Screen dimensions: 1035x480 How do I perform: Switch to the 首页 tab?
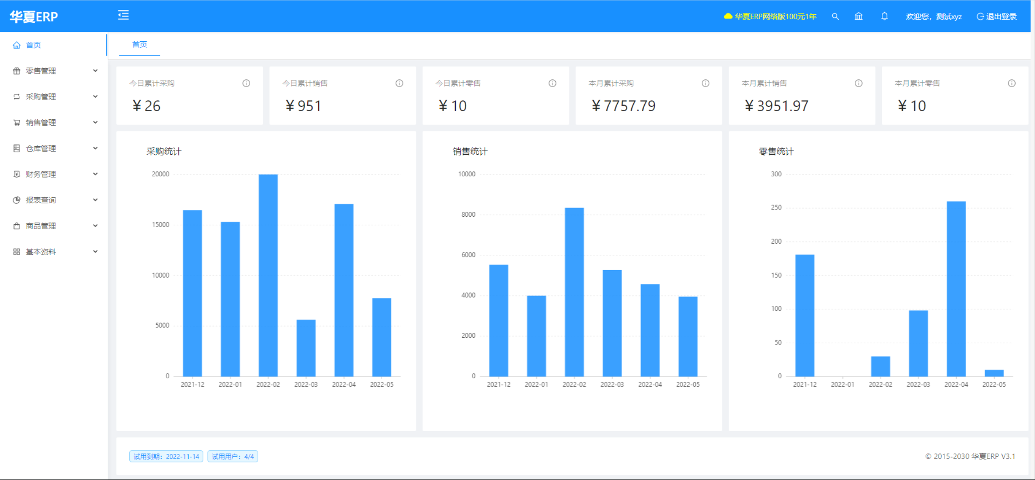139,44
